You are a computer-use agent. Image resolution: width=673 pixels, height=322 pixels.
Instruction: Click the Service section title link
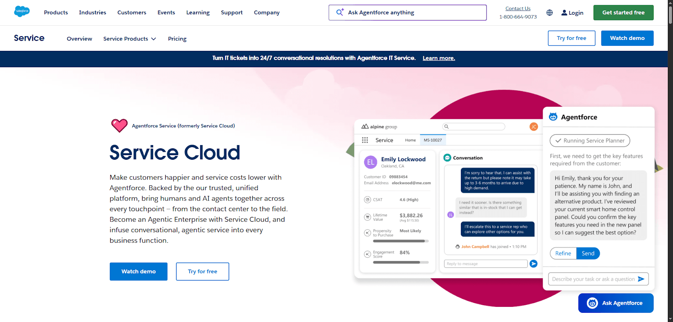point(29,38)
